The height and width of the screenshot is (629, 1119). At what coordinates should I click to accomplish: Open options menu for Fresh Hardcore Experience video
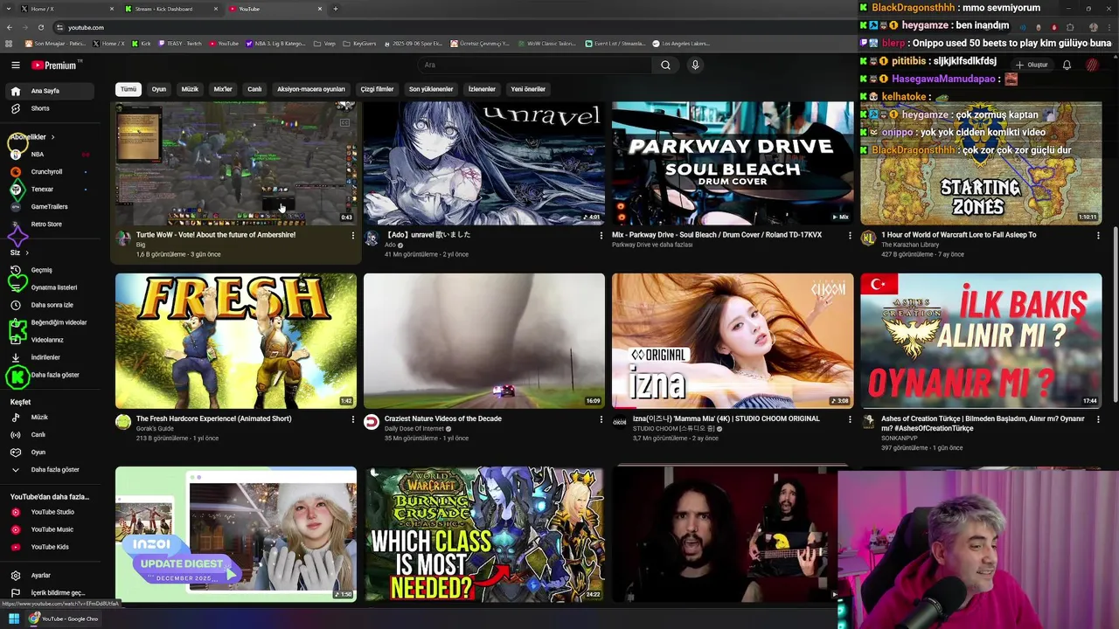coord(353,419)
